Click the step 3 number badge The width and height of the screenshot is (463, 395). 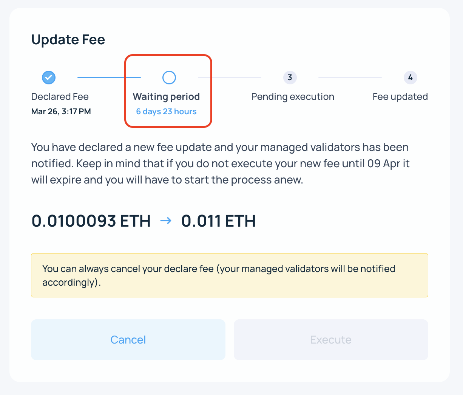click(x=290, y=78)
